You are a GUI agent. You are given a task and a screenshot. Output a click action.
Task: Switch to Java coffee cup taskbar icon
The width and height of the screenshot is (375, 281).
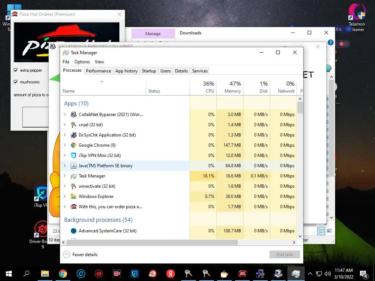tap(224, 274)
